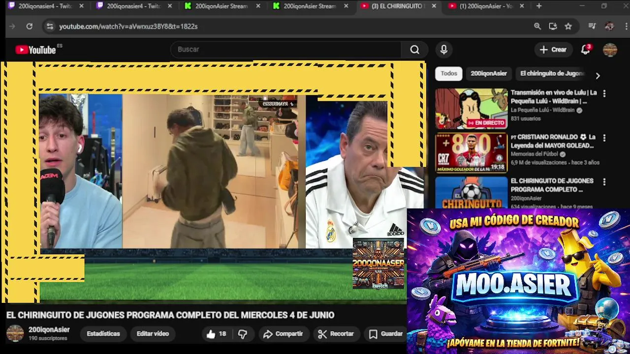The height and width of the screenshot is (354, 630).
Task: Click the search magnifier button
Action: pos(414,50)
